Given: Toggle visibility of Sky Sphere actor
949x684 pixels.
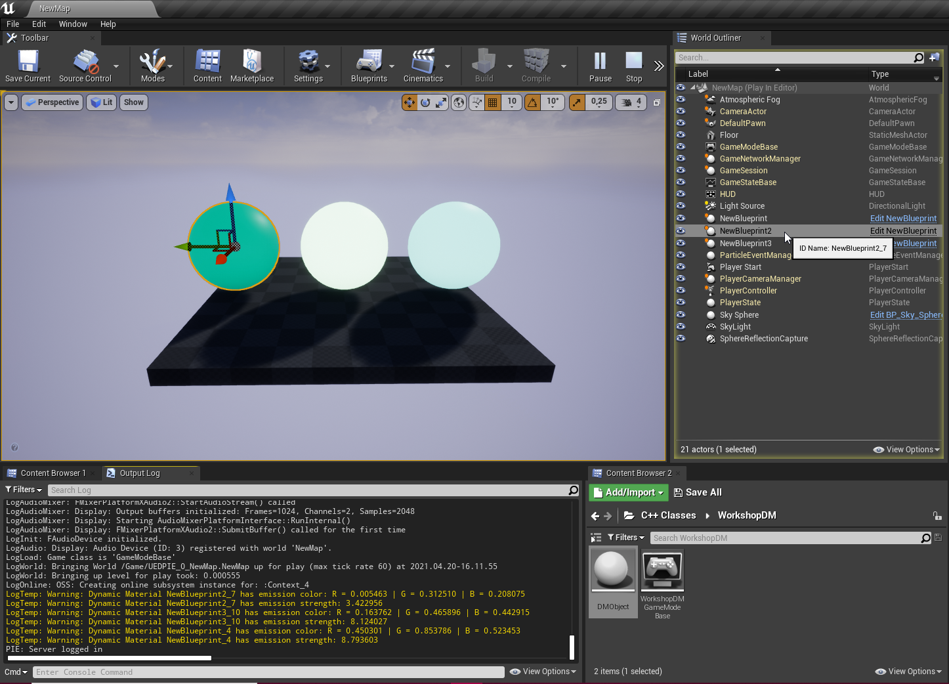Looking at the screenshot, I should point(681,315).
